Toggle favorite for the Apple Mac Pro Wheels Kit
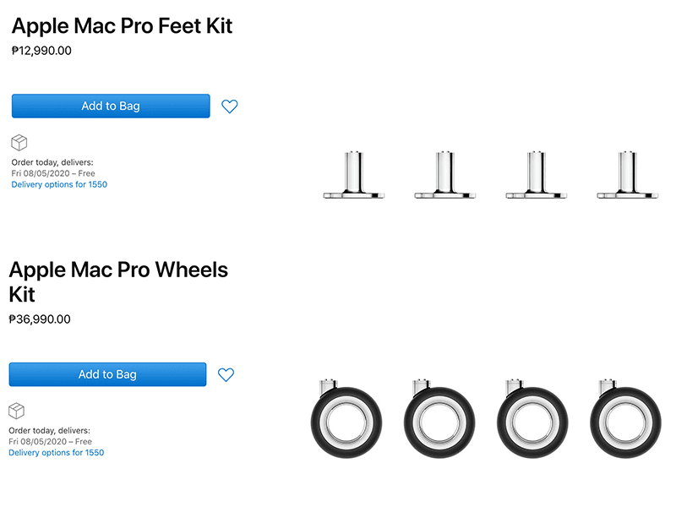Screen dimensions: 676x507 coord(225,374)
